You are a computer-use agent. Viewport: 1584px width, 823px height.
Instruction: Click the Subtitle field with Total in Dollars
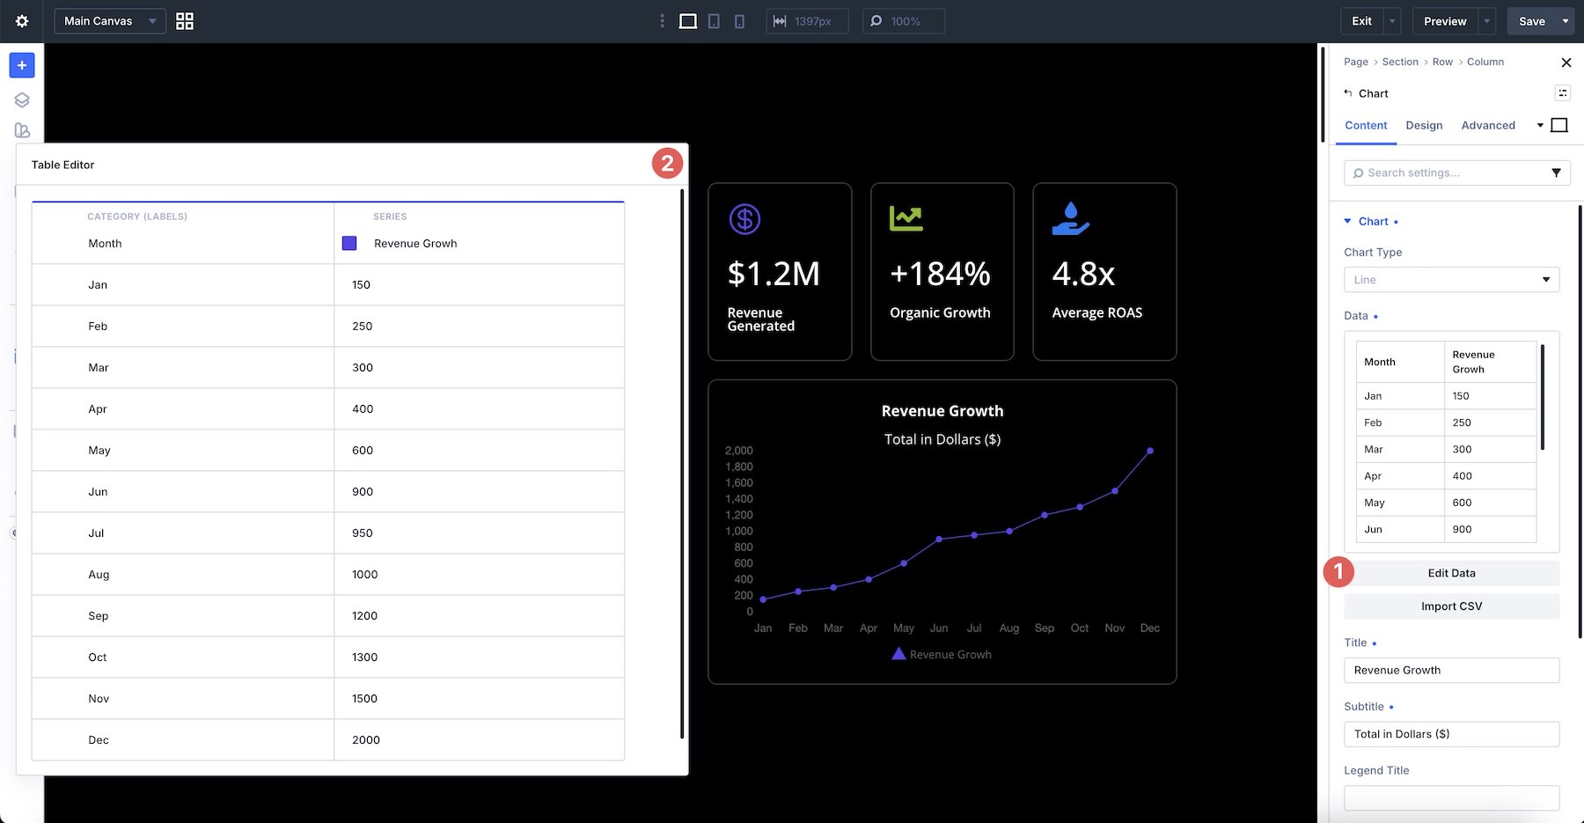click(1451, 734)
